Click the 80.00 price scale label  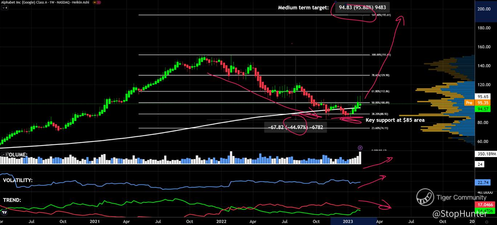[x=484, y=122]
